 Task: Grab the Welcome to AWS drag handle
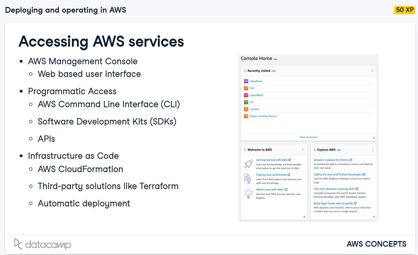(x=245, y=150)
